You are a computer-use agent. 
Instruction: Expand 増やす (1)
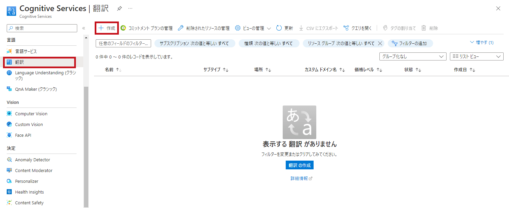(482, 43)
